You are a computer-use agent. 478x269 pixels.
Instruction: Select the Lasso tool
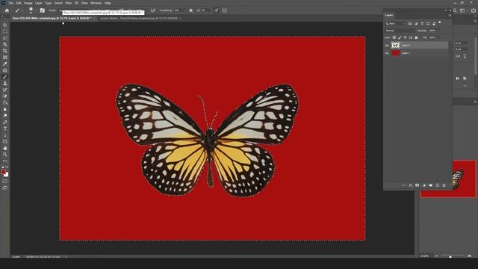(5, 38)
